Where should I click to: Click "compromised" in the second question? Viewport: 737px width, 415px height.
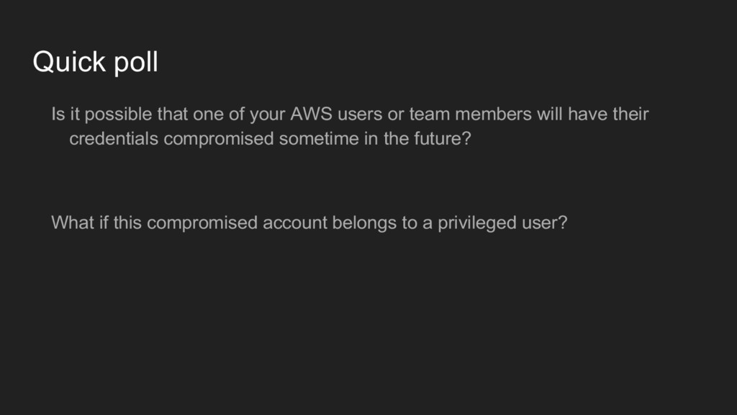click(202, 223)
